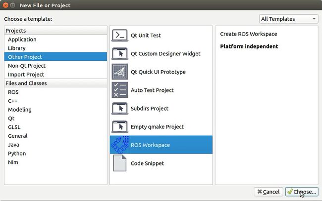Select the GLSL file category
This screenshot has height=201, width=322.
(x=55, y=127)
